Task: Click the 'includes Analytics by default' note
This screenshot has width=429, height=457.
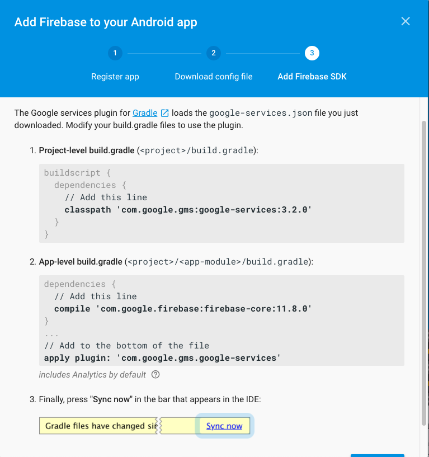Action: coord(92,375)
